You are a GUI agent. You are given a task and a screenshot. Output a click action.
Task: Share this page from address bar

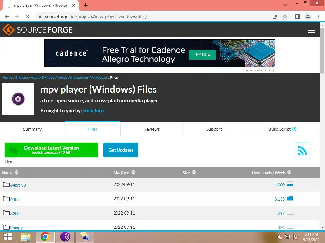click(275, 16)
